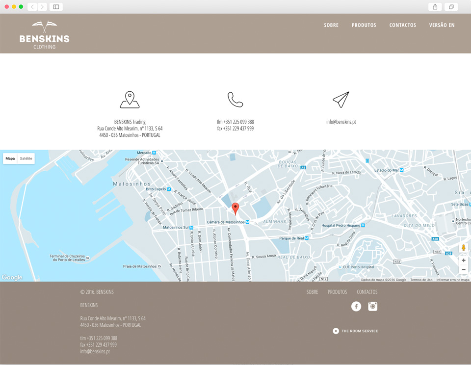Click The Room Service credit logo
The width and height of the screenshot is (471, 365).
[355, 331]
